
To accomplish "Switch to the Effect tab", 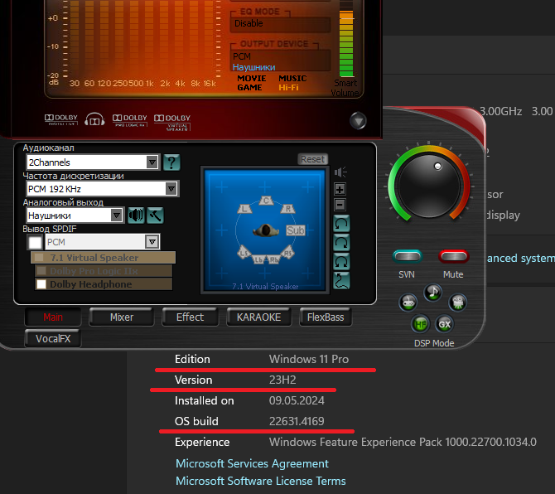I will click(x=190, y=317).
